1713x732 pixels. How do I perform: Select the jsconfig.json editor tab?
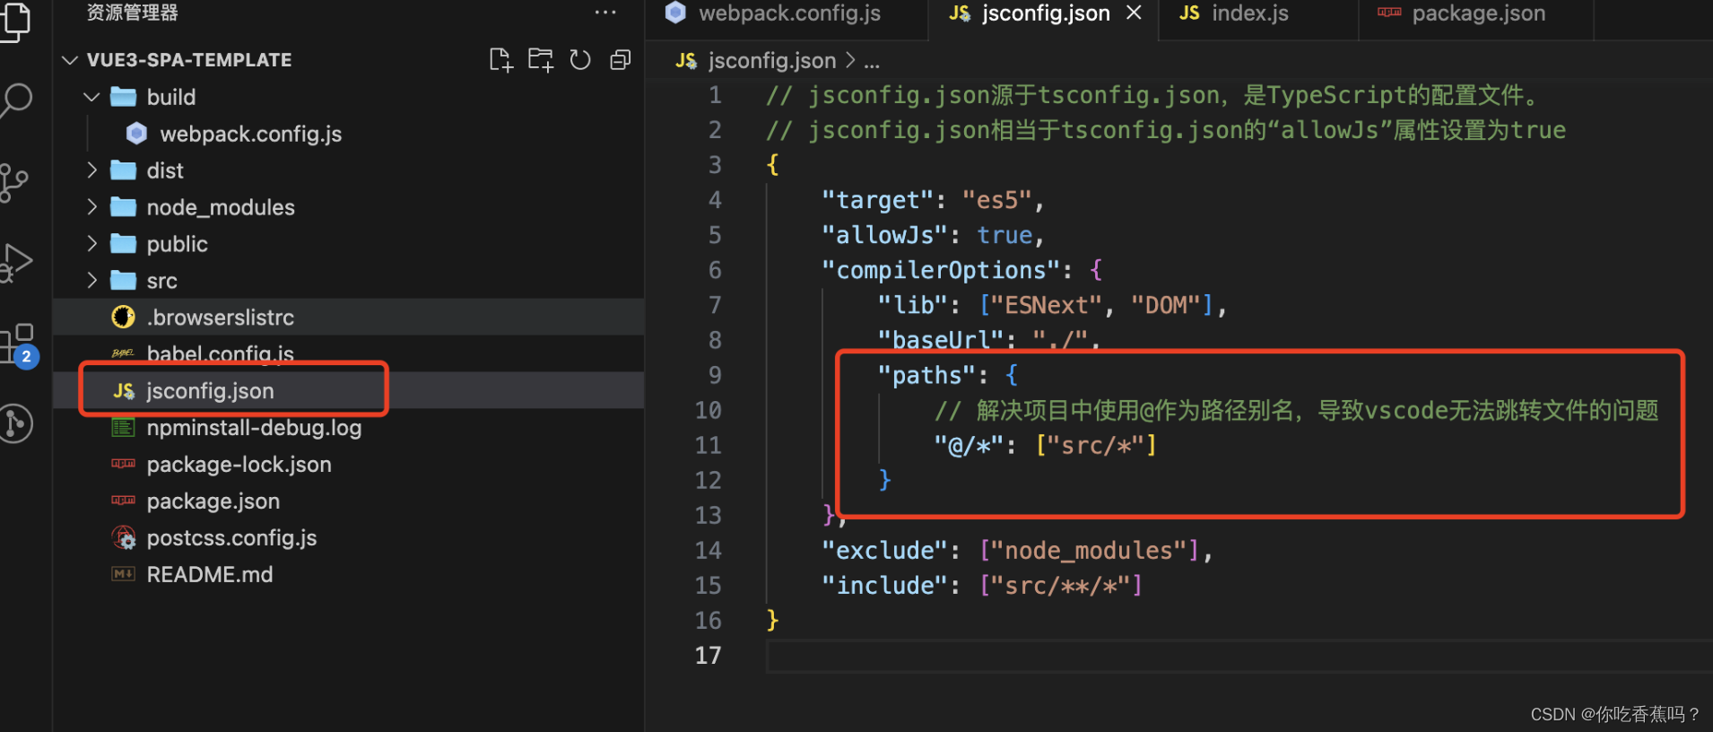(1043, 14)
